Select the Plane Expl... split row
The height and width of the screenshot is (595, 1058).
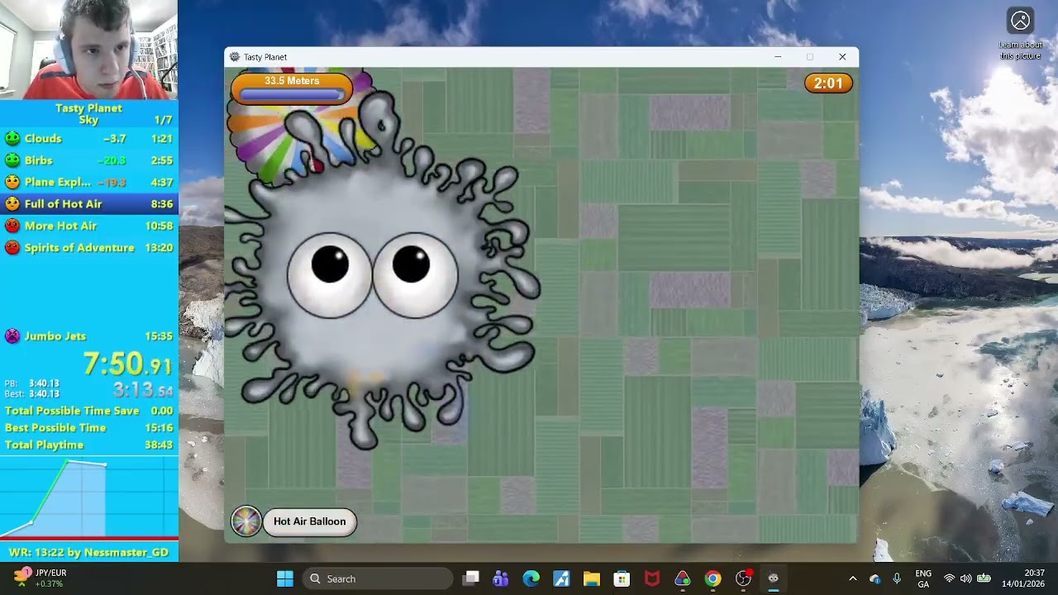88,182
